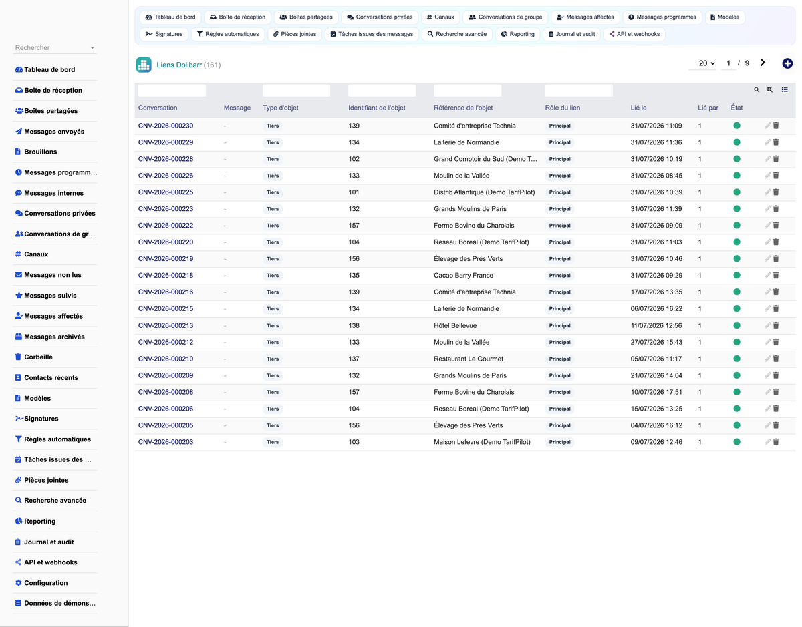Delete the link for CNV-2026-000230

(x=776, y=126)
